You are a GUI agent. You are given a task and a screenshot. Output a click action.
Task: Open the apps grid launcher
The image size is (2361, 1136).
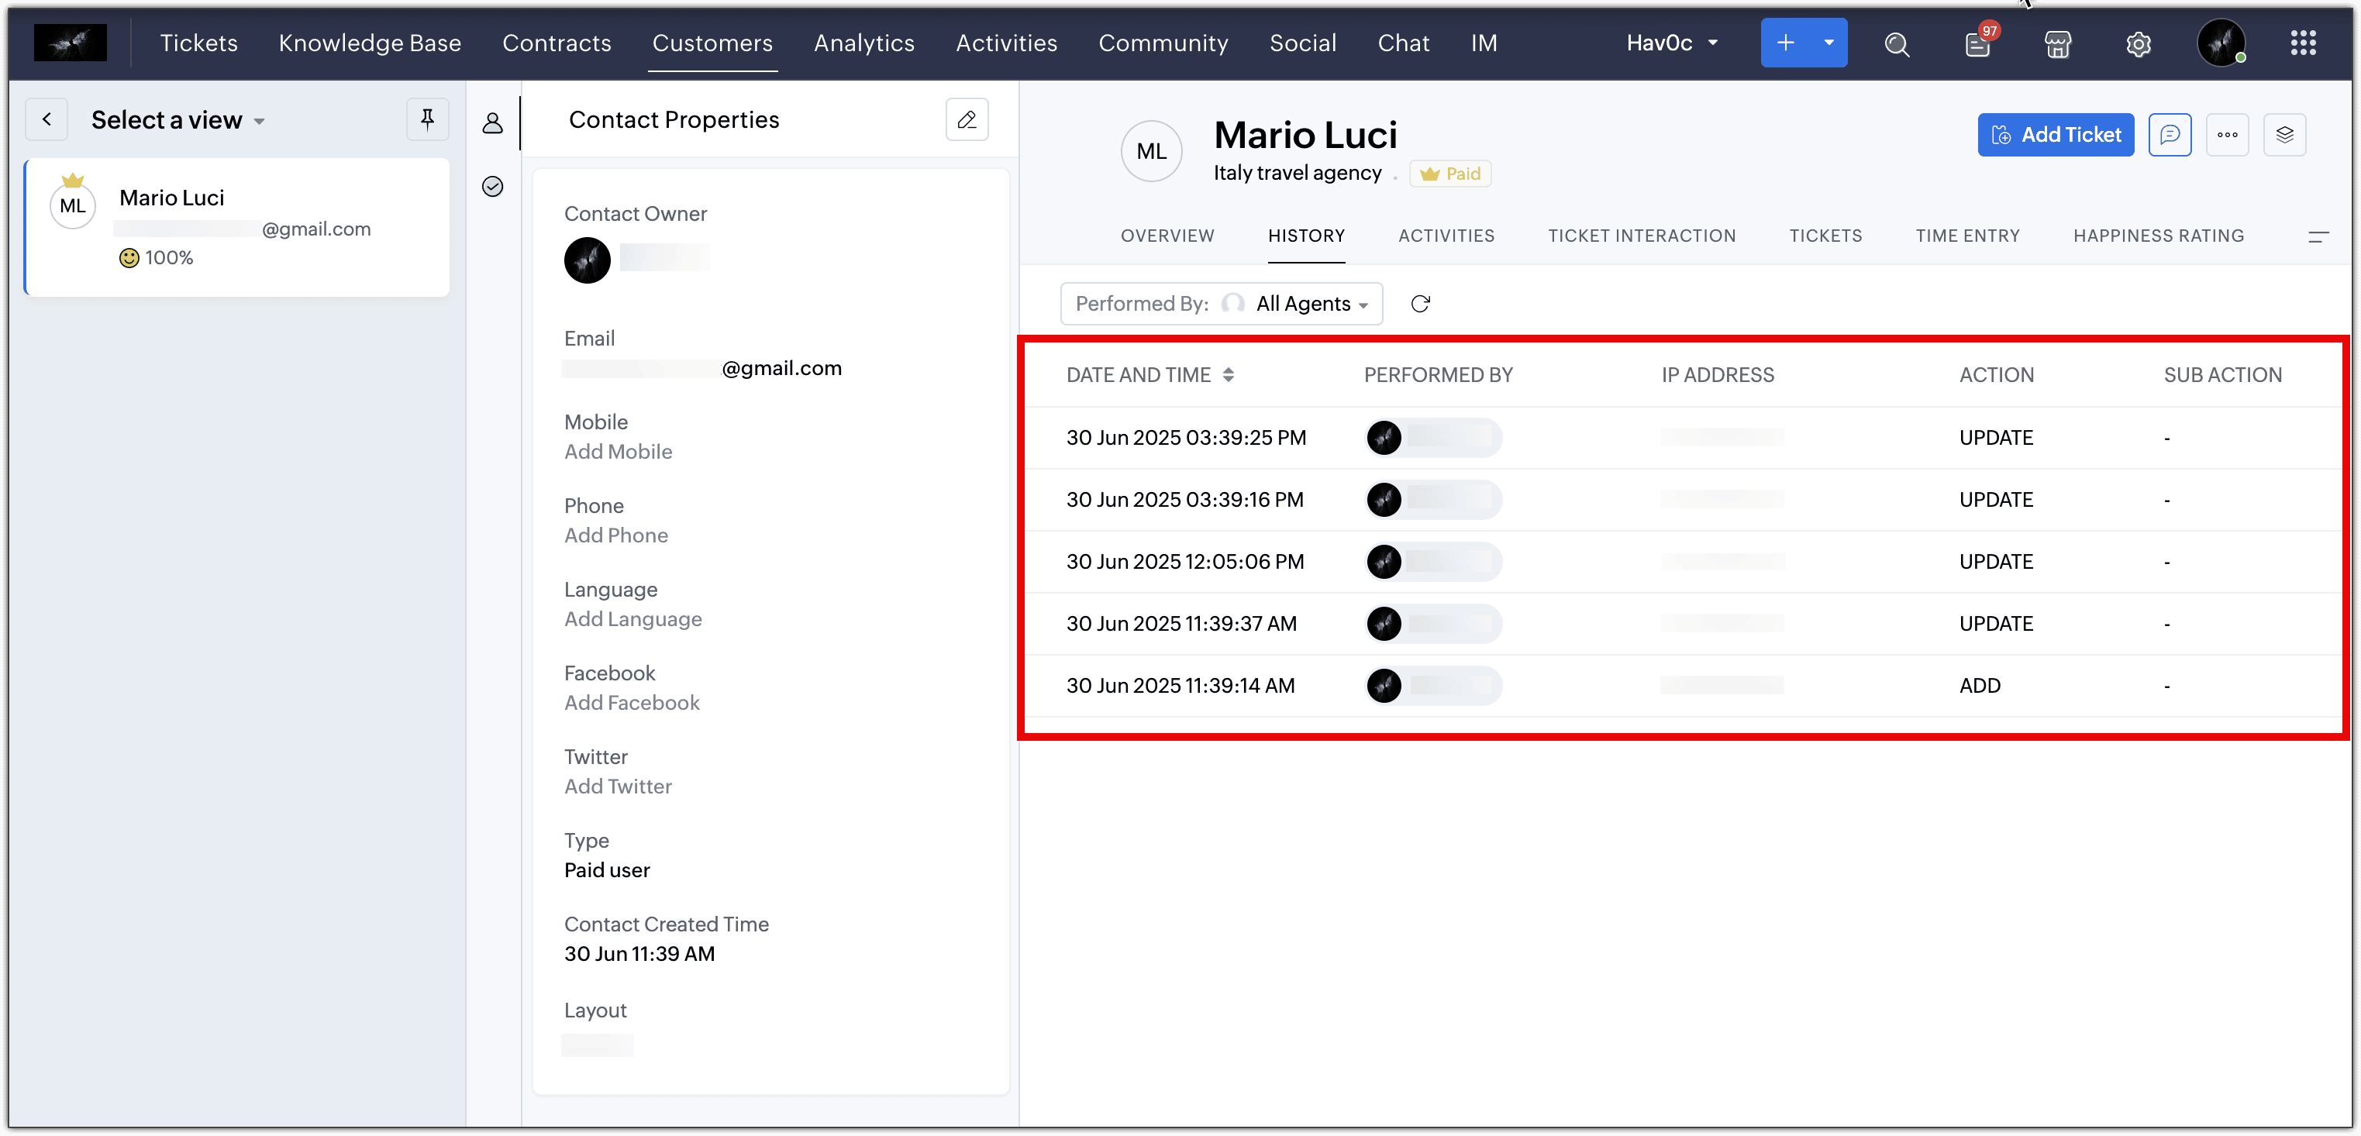pyautogui.click(x=2302, y=43)
